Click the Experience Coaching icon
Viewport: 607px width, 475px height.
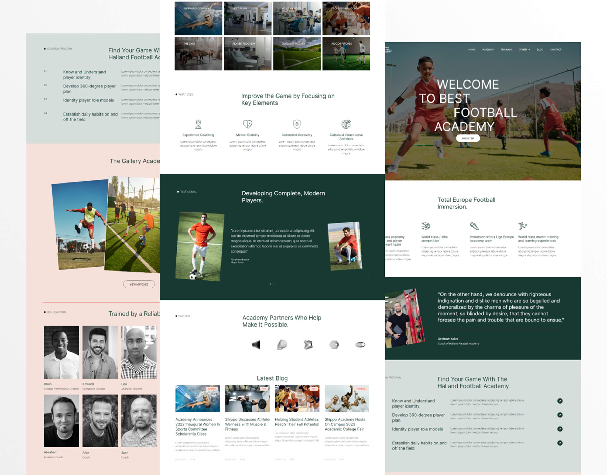(x=198, y=124)
